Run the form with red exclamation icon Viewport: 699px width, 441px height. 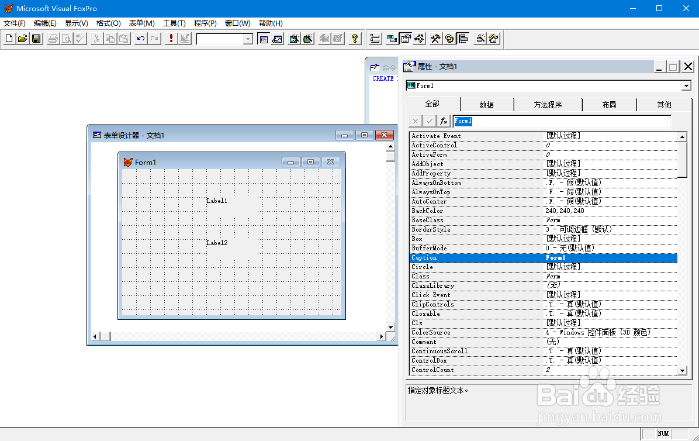(171, 39)
